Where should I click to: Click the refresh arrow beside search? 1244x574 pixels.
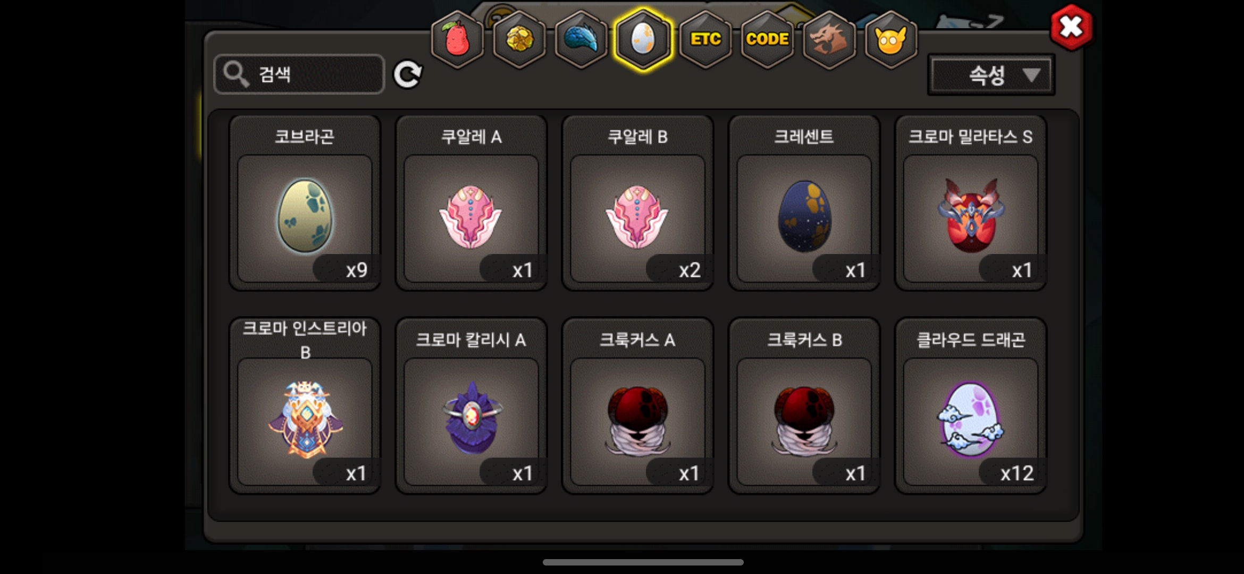point(408,74)
